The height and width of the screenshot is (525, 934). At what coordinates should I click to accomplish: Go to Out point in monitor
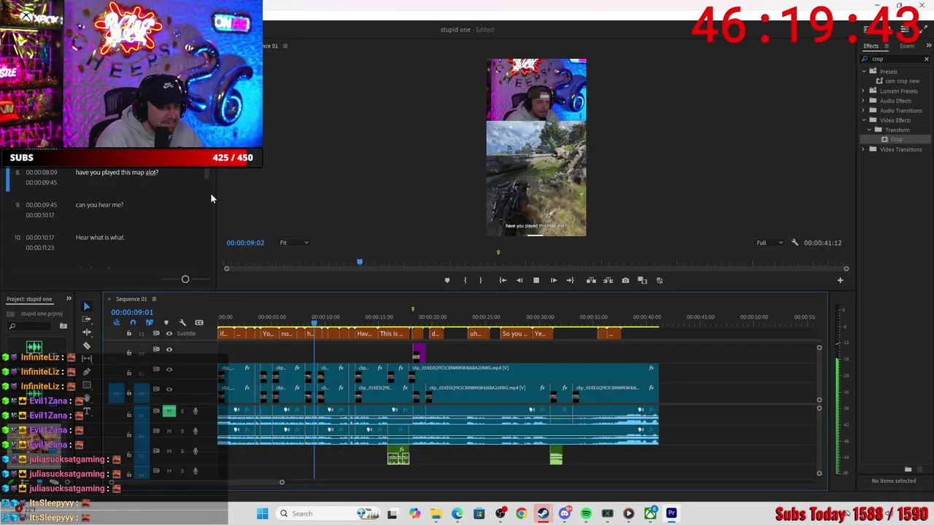point(570,280)
